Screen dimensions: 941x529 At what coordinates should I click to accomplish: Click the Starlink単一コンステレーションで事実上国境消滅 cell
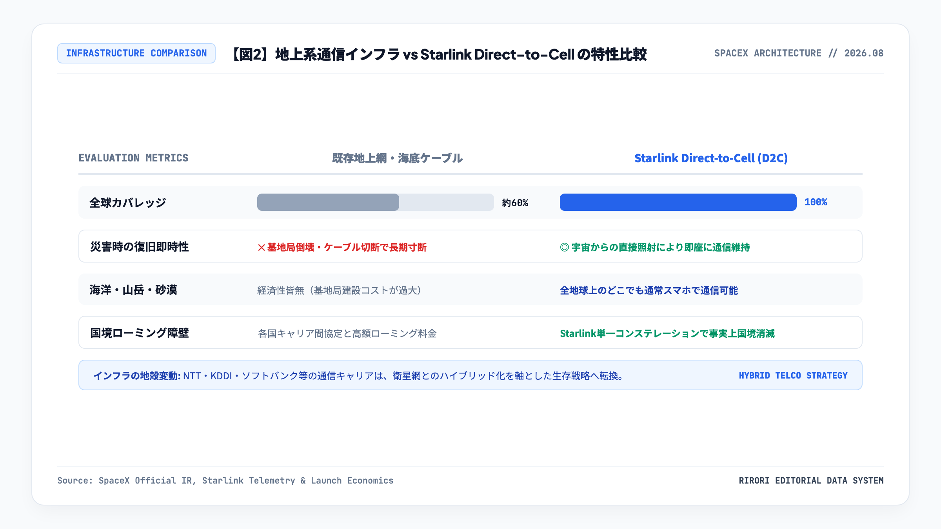pos(667,333)
